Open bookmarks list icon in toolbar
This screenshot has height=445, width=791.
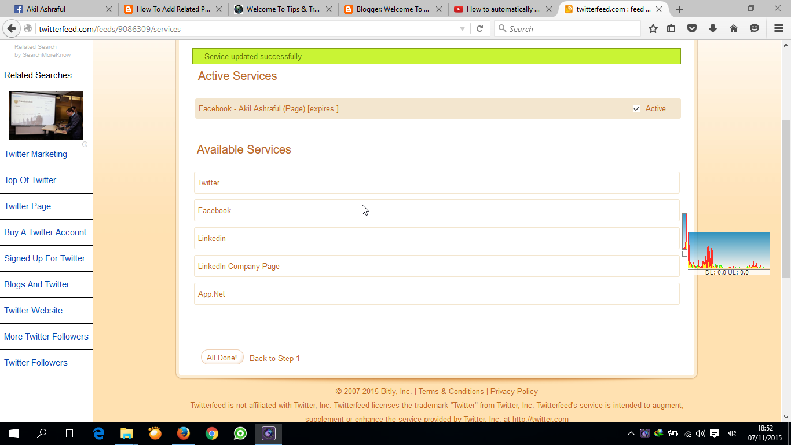pyautogui.click(x=672, y=28)
